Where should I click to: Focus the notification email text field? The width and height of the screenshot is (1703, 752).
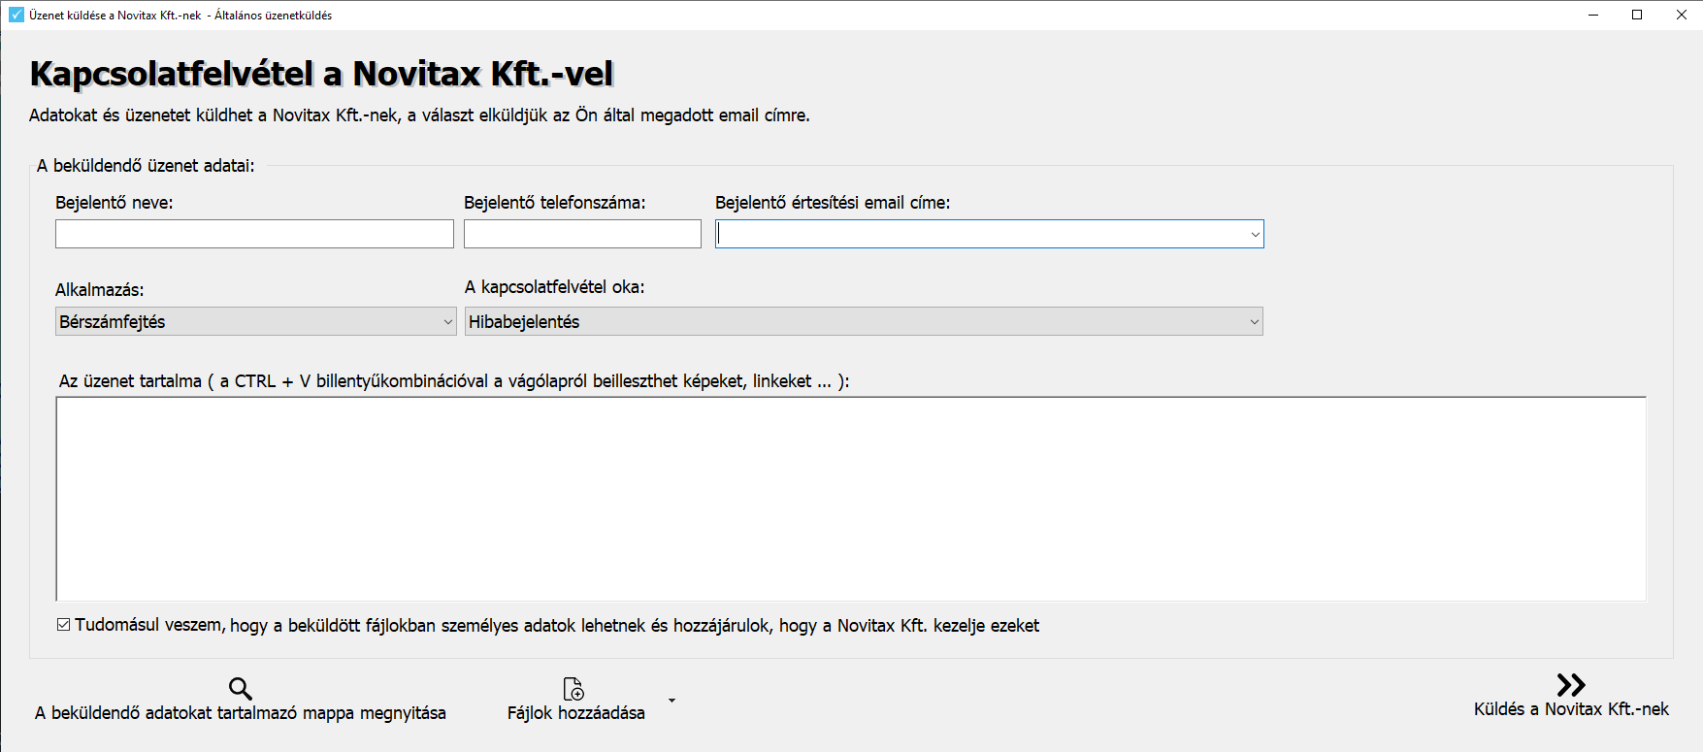coord(981,234)
